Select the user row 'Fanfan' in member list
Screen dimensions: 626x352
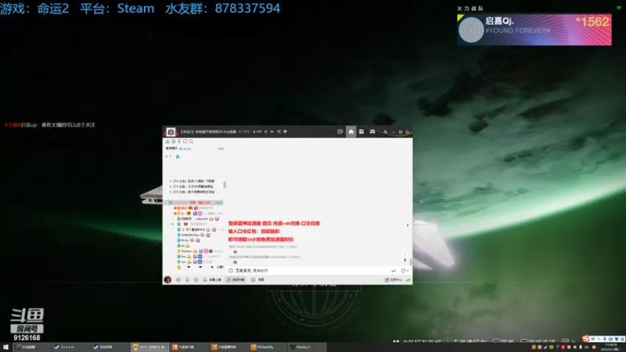click(200, 251)
